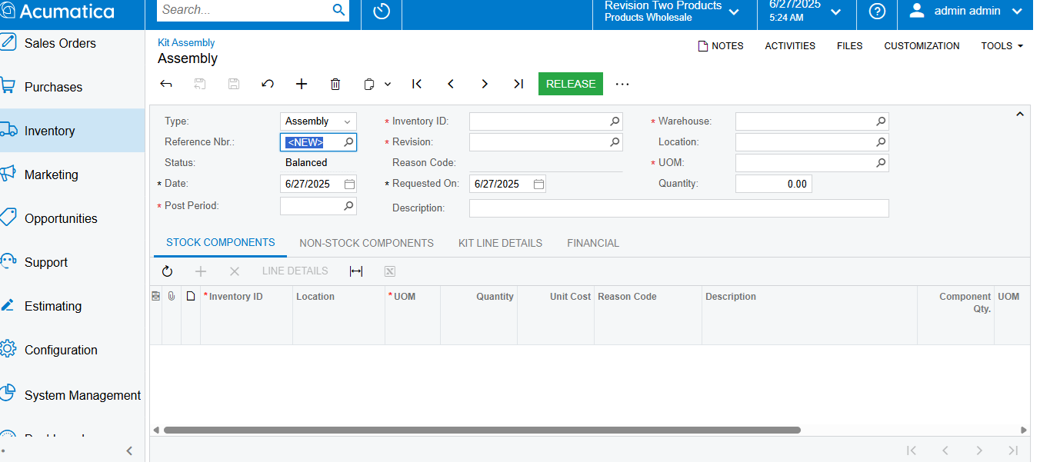Refresh the stock components grid
Screen dimensions: 1050x472
(167, 271)
